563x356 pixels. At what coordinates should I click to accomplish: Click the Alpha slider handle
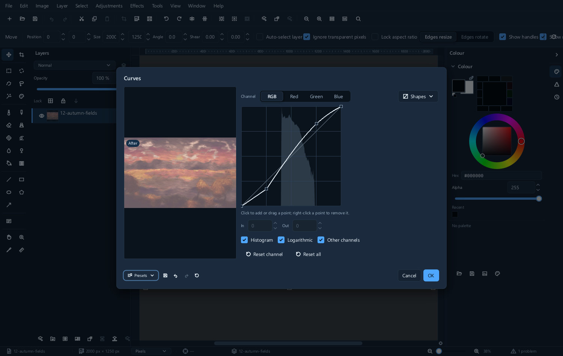click(539, 199)
